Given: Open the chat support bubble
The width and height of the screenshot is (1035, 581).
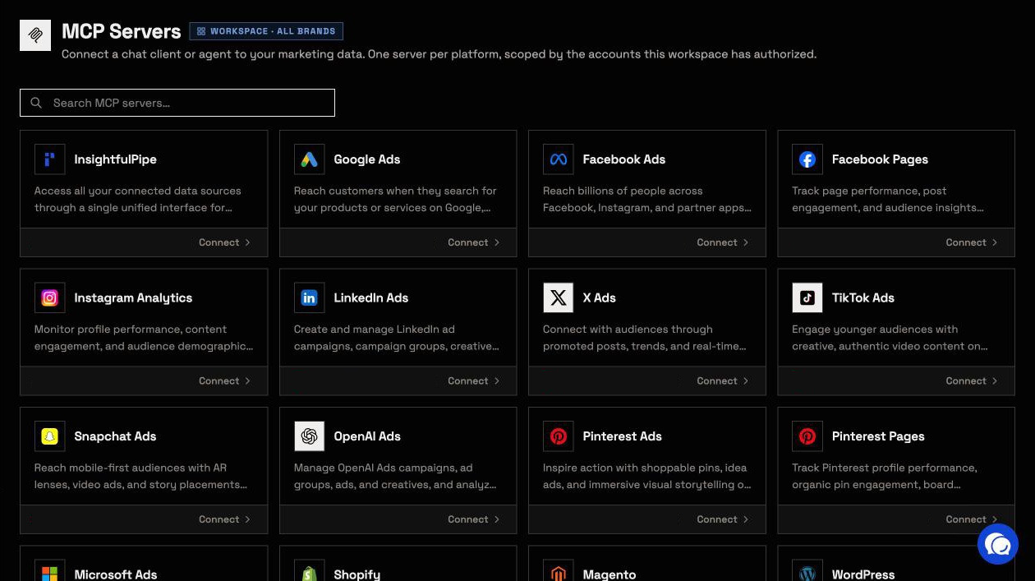Looking at the screenshot, I should click(998, 544).
